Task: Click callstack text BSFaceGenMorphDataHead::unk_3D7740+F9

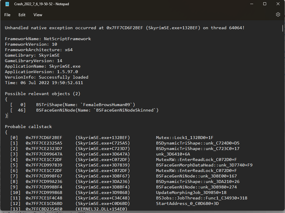Action: point(204,165)
